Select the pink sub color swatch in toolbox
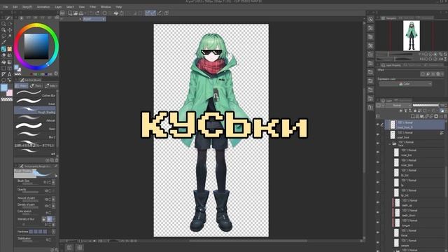The height and width of the screenshot is (252, 448). [10, 93]
